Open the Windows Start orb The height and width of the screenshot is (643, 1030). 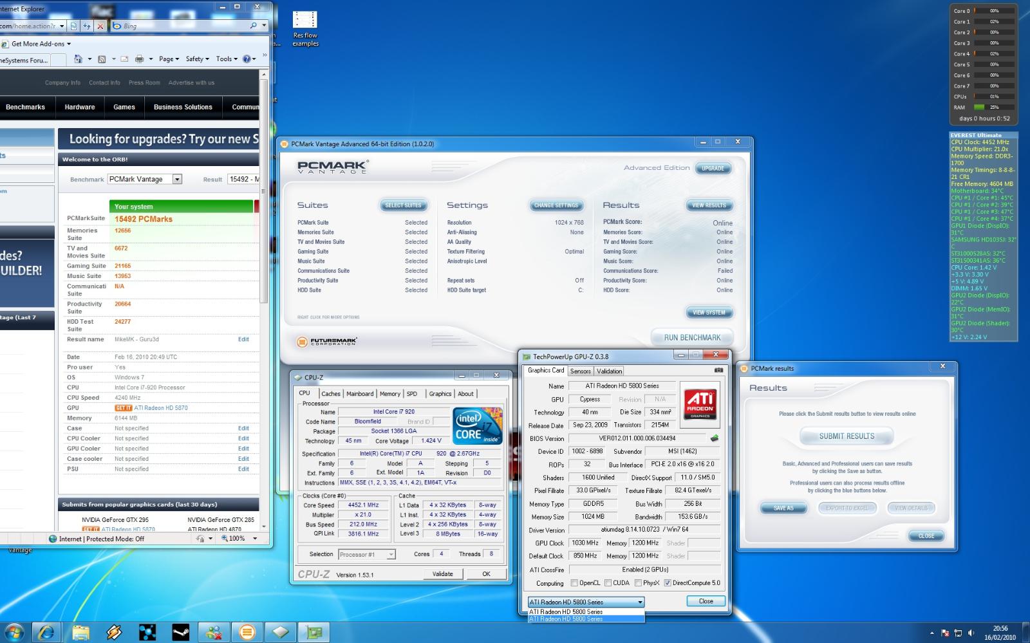[x=14, y=632]
